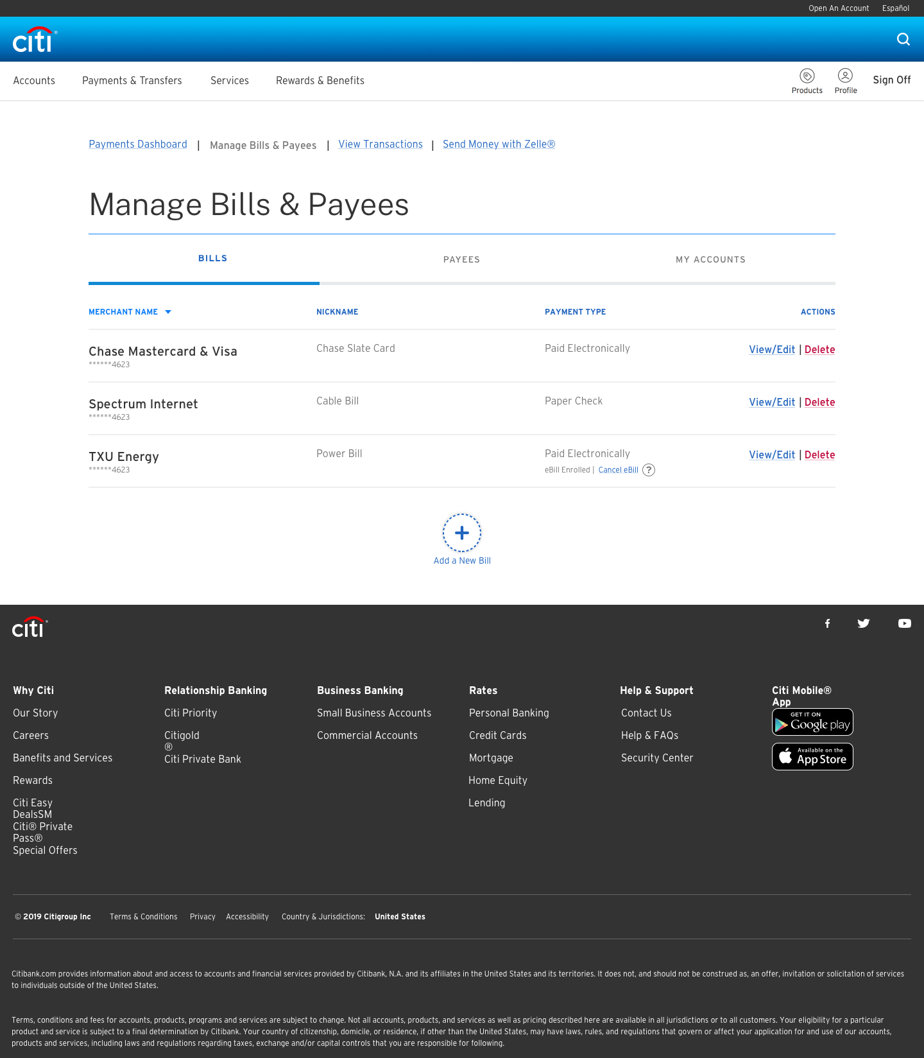Select the Bills tab
This screenshot has height=1058, width=924.
213,258
